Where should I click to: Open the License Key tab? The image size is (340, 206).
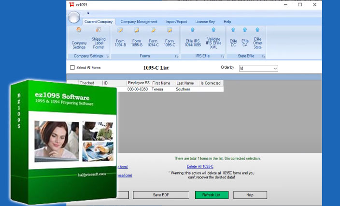[205, 22]
